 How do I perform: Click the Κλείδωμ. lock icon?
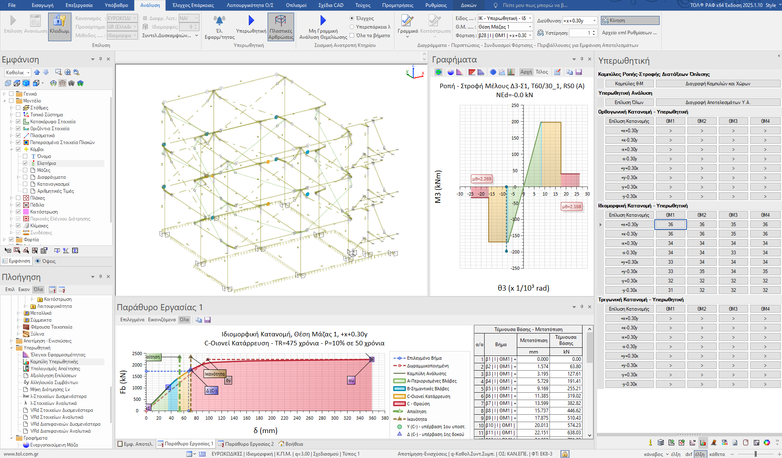pyautogui.click(x=60, y=21)
